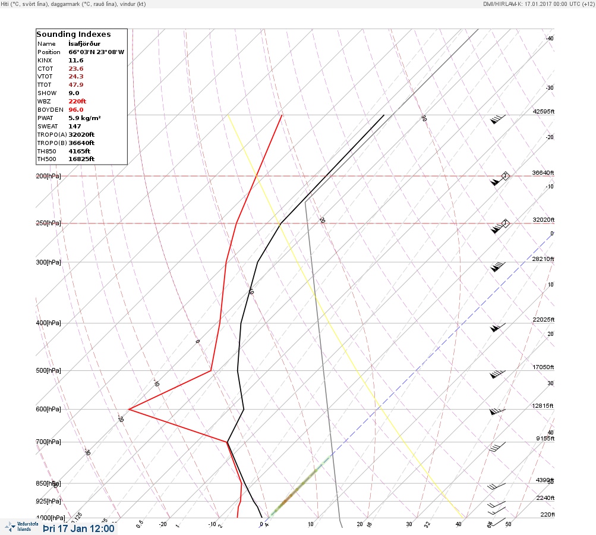Click the wind barb at 250 hPa level
This screenshot has height=535, width=596.
tap(498, 228)
